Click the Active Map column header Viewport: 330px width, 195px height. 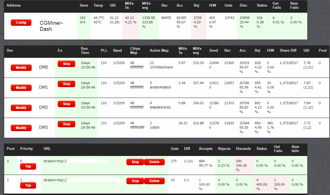[159, 51]
